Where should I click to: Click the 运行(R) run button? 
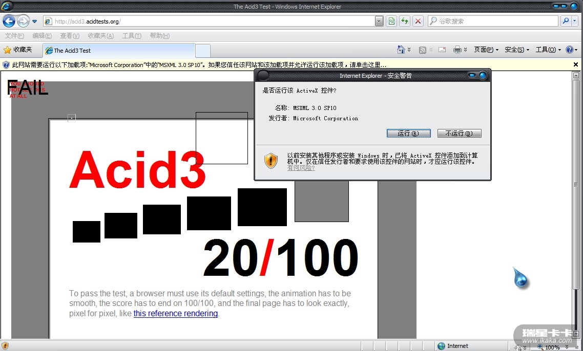(409, 134)
